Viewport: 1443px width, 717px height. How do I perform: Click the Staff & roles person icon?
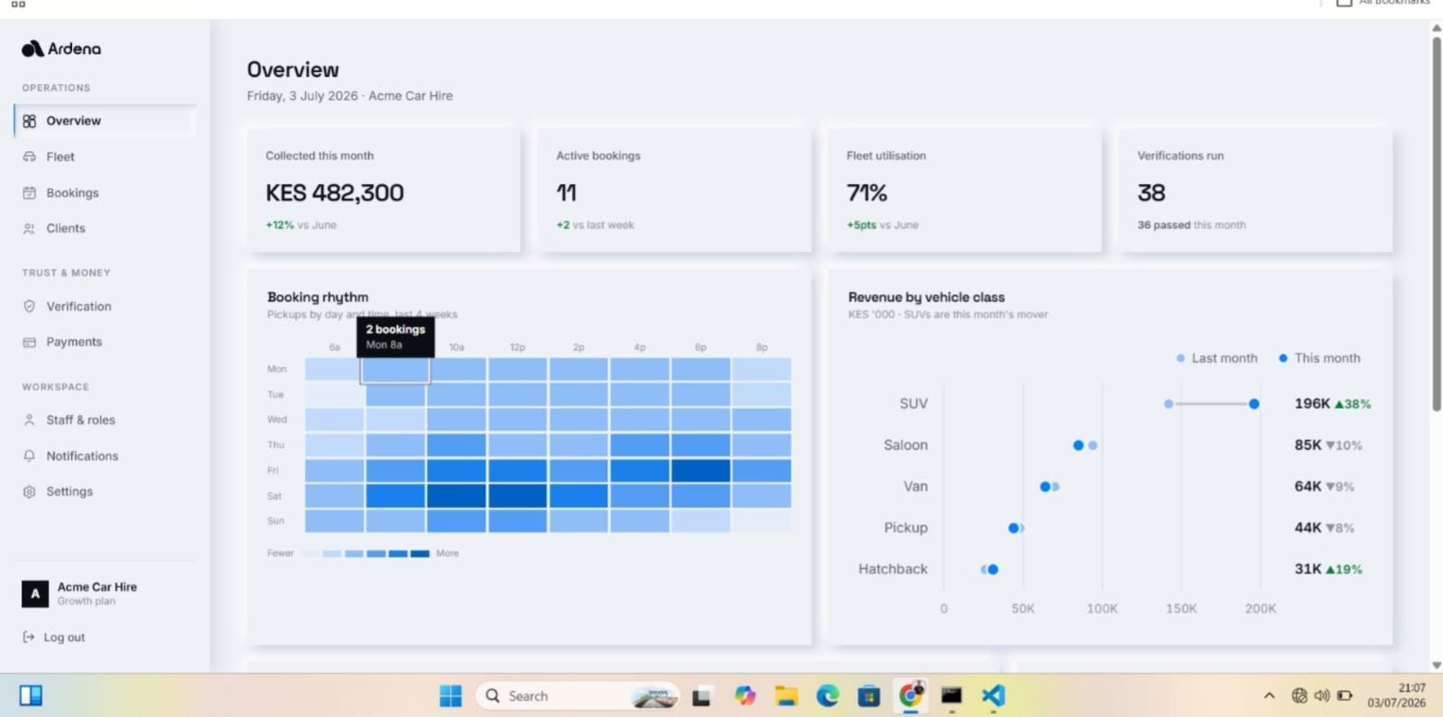29,420
